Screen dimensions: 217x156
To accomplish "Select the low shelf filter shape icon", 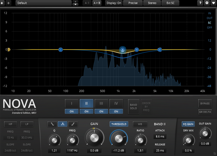I will [x=52, y=124].
